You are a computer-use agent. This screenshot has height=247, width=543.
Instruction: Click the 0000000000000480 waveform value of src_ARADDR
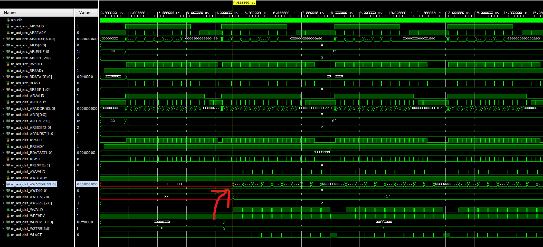pyautogui.click(x=201, y=39)
